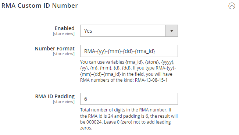The height and width of the screenshot is (135, 239).
Task: Open the Enabled dropdown showing Yes
Action: 129,31
